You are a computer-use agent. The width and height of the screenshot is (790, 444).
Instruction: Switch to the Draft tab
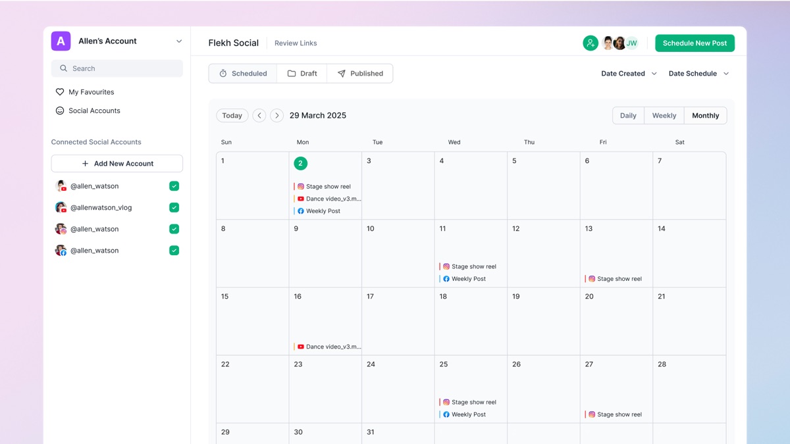pos(302,74)
